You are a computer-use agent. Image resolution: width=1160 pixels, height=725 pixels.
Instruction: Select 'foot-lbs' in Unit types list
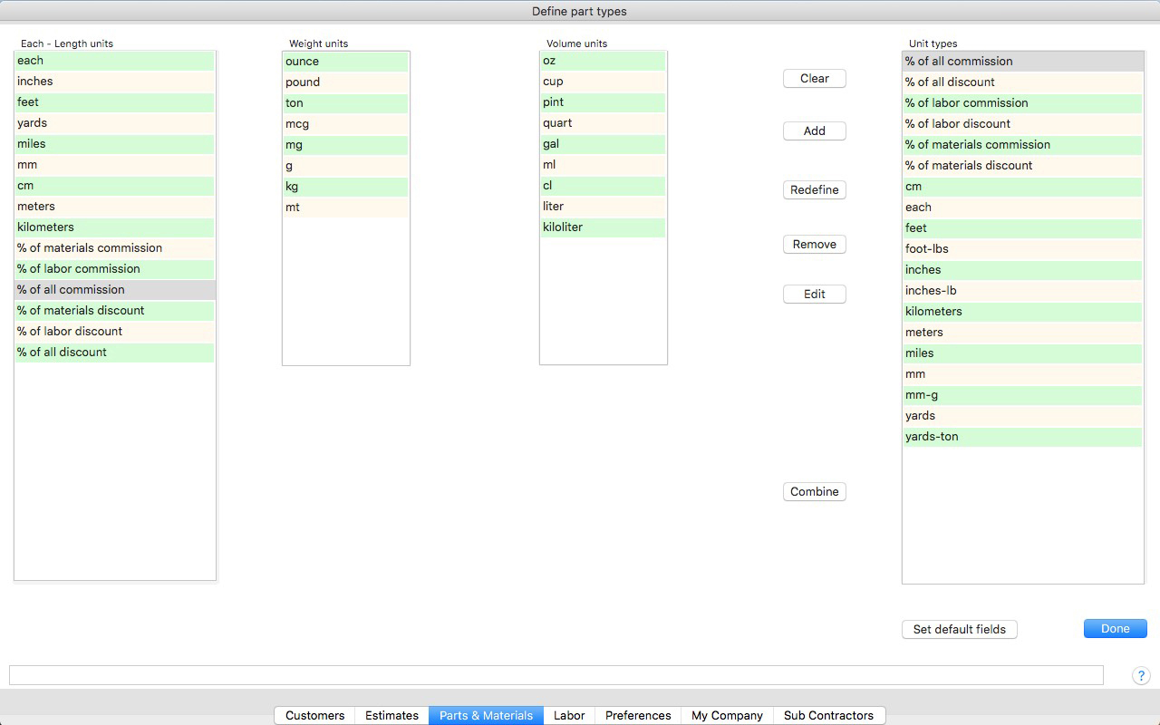[x=1022, y=249]
